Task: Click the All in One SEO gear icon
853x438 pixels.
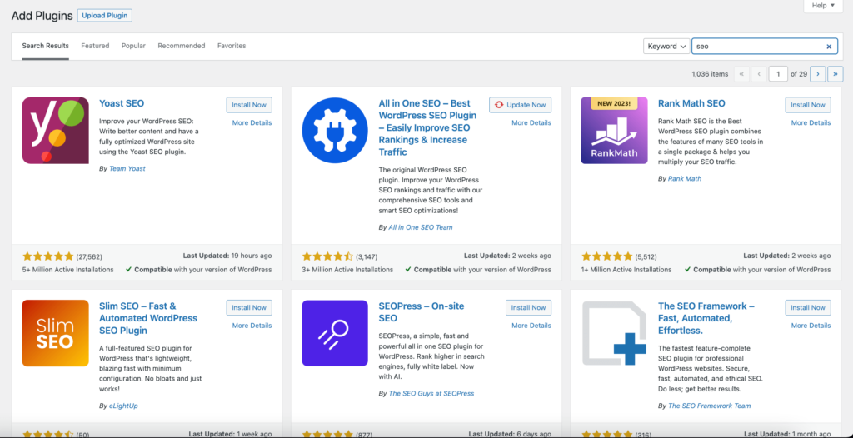Action: tap(335, 130)
